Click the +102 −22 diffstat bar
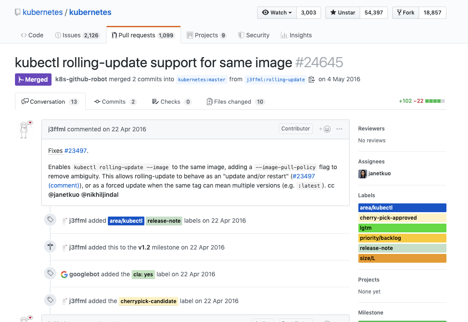468x322 pixels. pos(422,101)
